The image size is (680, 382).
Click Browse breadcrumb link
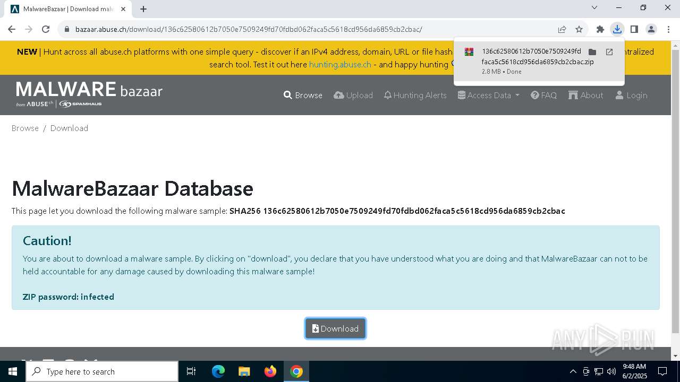25,128
